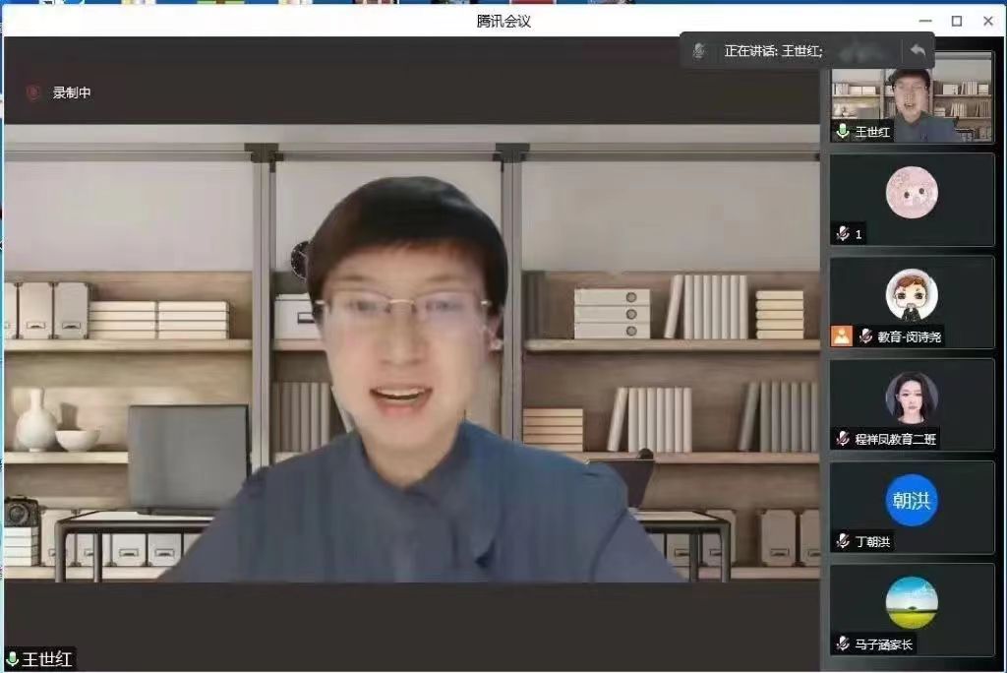Click the muted microphone icon in speaking bar

699,50
